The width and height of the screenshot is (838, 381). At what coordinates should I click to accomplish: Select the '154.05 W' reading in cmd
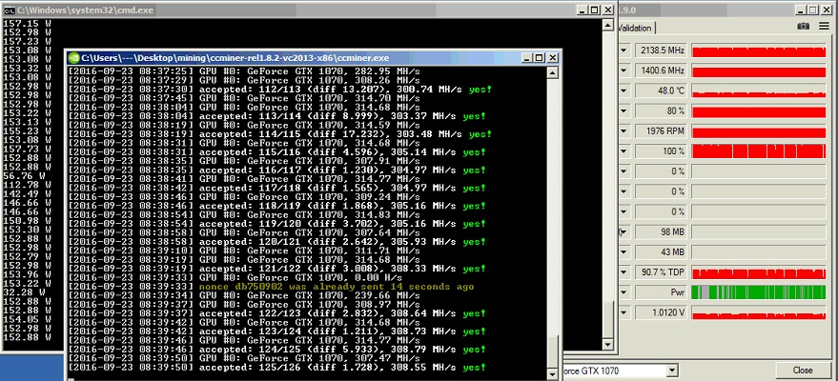28,320
